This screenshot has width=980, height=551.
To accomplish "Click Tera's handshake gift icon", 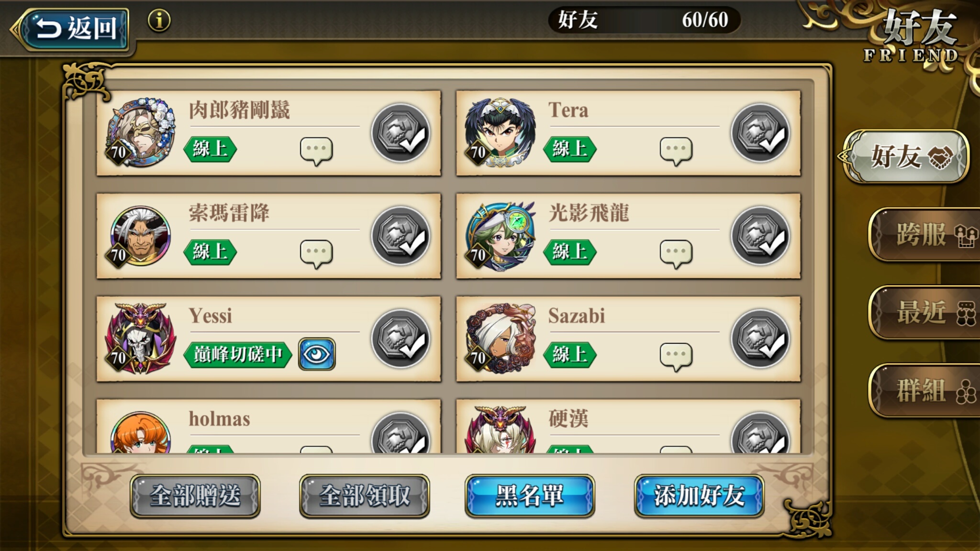I will (761, 133).
